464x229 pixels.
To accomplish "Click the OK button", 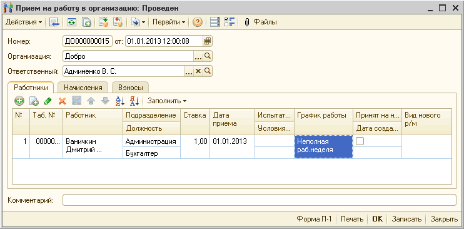I will click(x=377, y=219).
